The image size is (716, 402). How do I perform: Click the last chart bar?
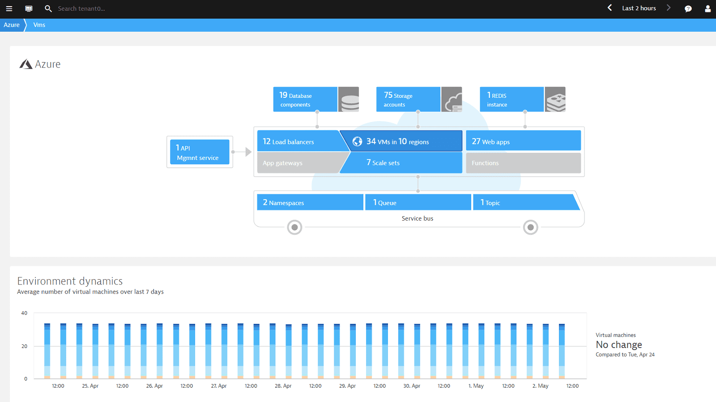tap(562, 351)
